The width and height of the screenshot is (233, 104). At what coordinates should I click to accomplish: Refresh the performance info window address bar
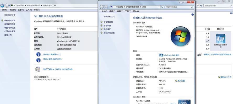pos(201,6)
